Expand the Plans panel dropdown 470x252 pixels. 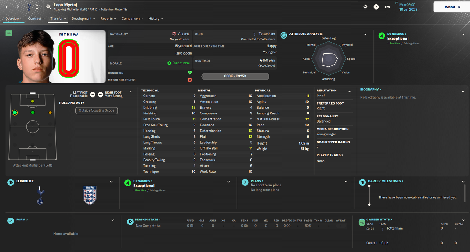(x=346, y=182)
